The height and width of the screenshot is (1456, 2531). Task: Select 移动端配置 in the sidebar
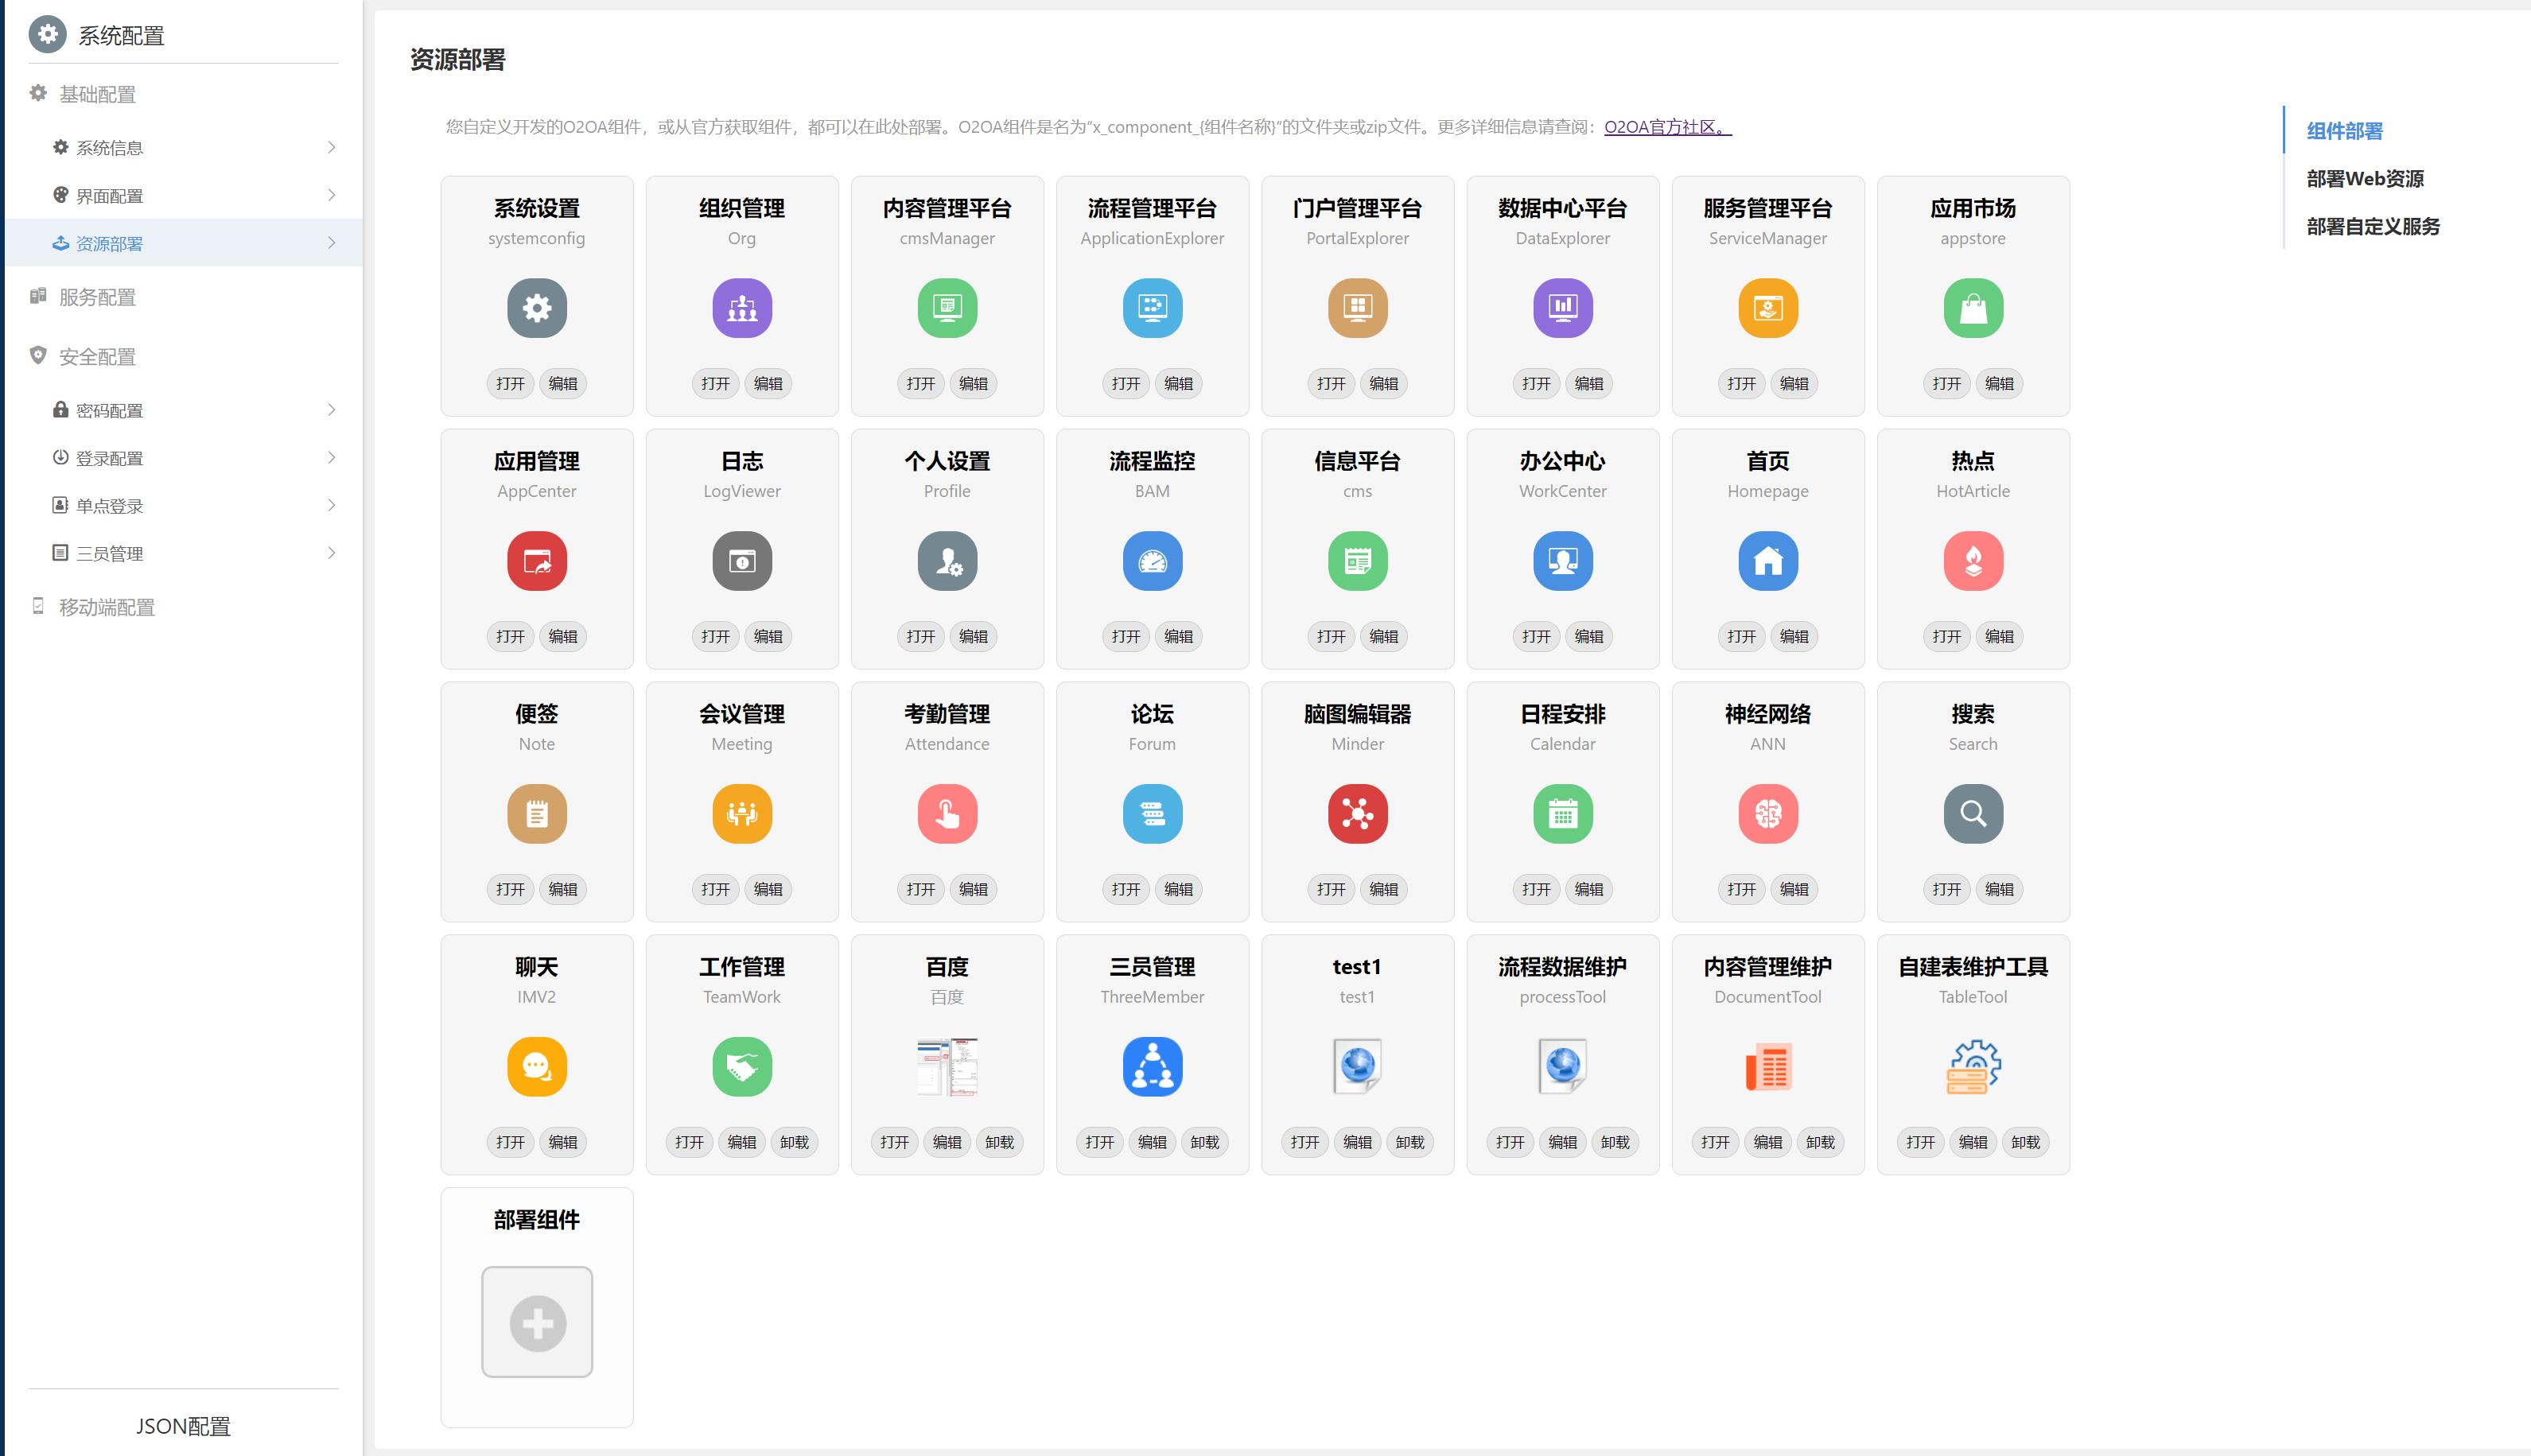coord(106,607)
